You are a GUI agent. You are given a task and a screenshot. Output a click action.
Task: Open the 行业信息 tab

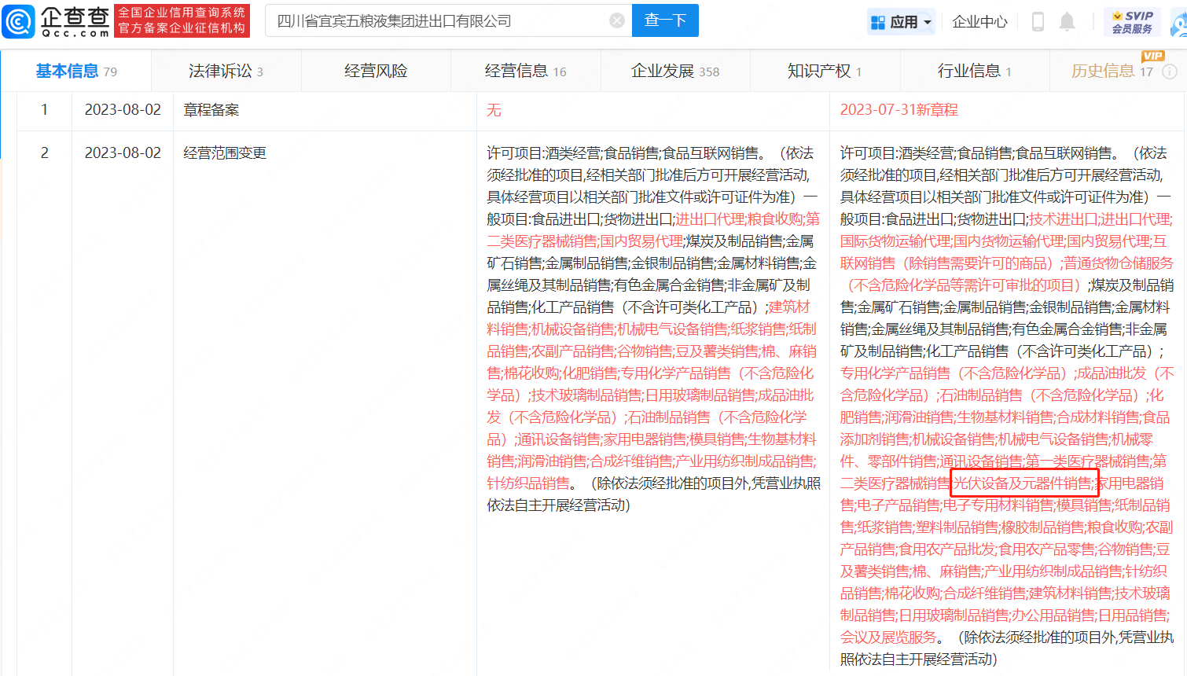(x=974, y=72)
